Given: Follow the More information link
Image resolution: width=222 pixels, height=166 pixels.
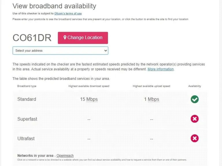Looking at the screenshot, I should coord(160,69).
